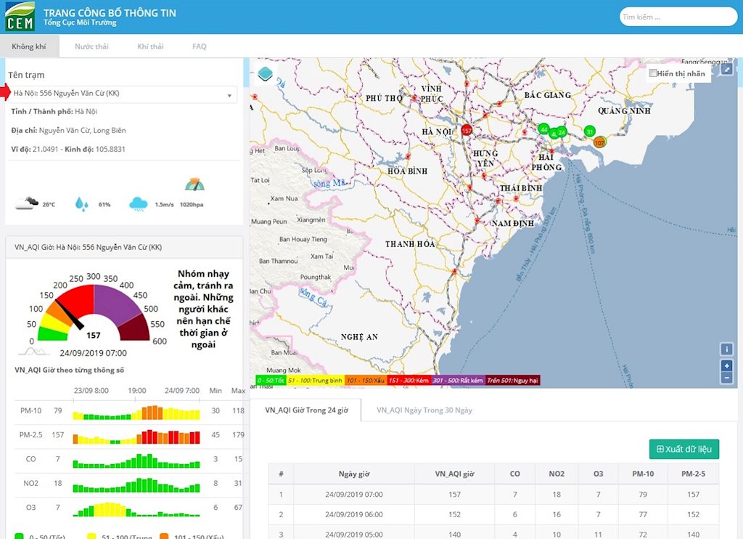Select the FAQ tab
The image size is (743, 539).
pyautogui.click(x=199, y=46)
